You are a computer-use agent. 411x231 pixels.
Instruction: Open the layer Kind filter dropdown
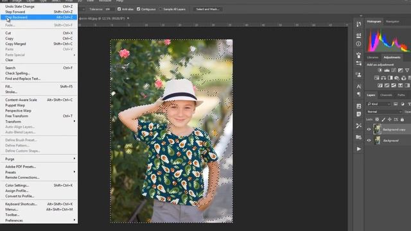coord(379,104)
